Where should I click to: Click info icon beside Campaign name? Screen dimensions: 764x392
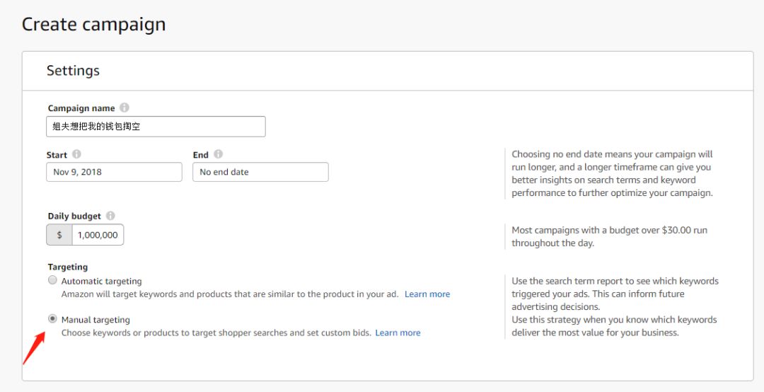click(125, 108)
